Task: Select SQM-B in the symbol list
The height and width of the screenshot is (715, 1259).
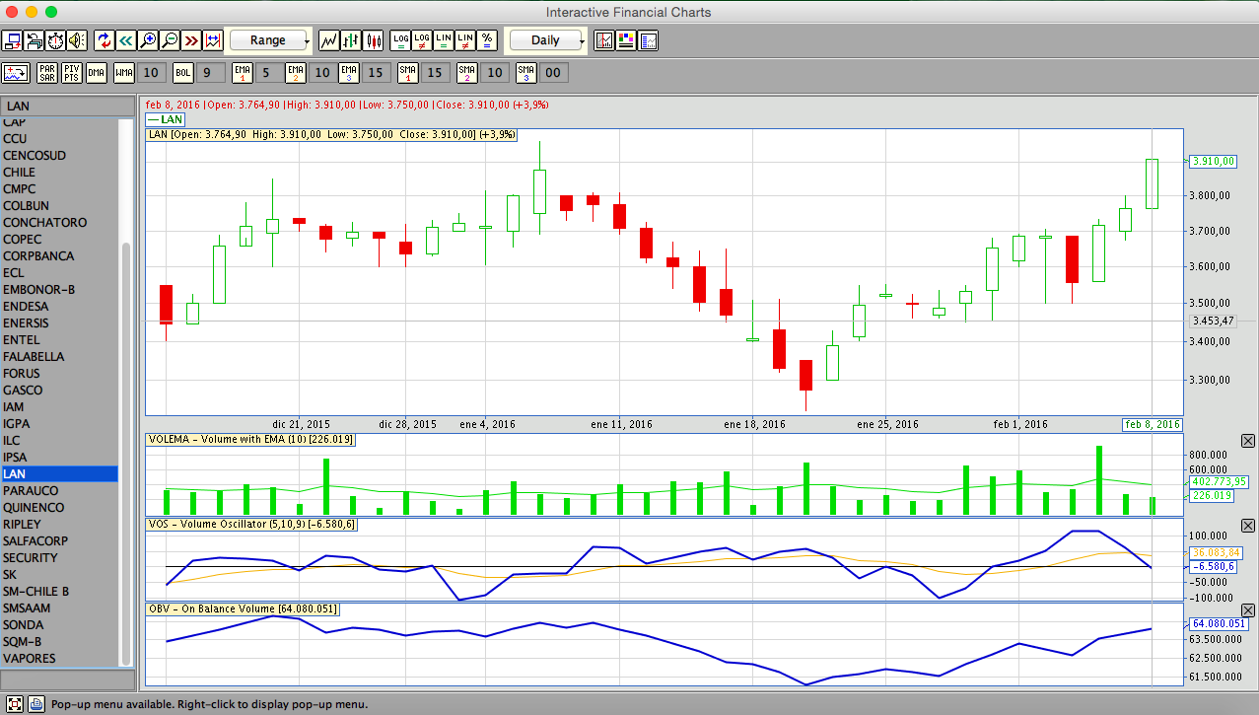Action: [x=22, y=641]
